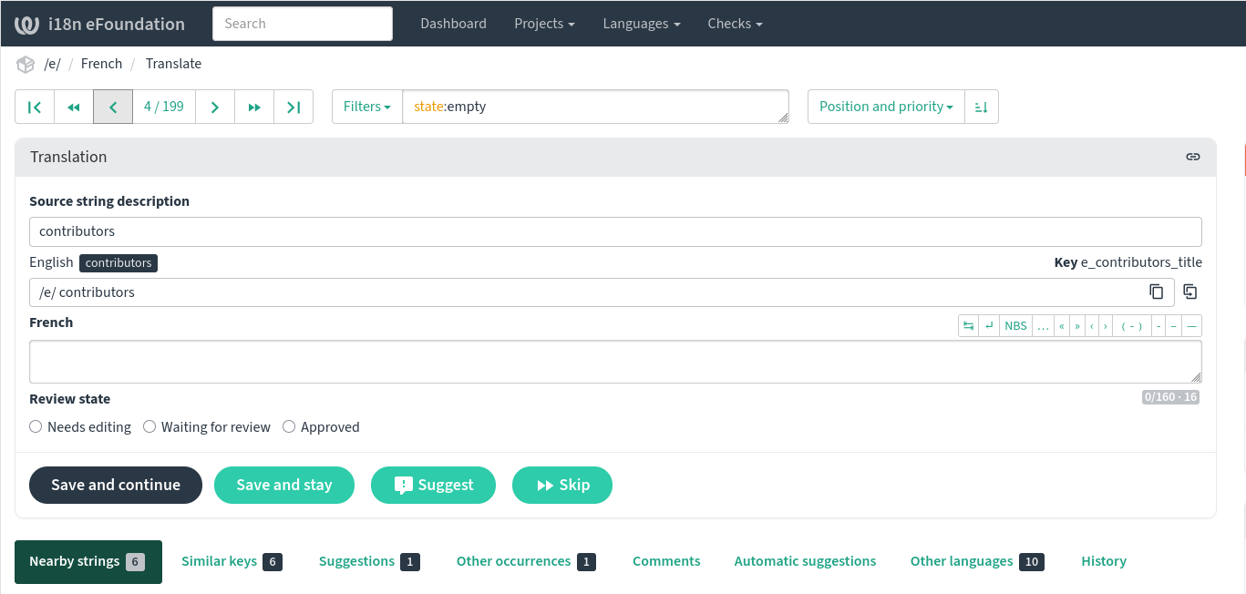1246x594 pixels.
Task: Click the Skip button
Action: coord(561,485)
